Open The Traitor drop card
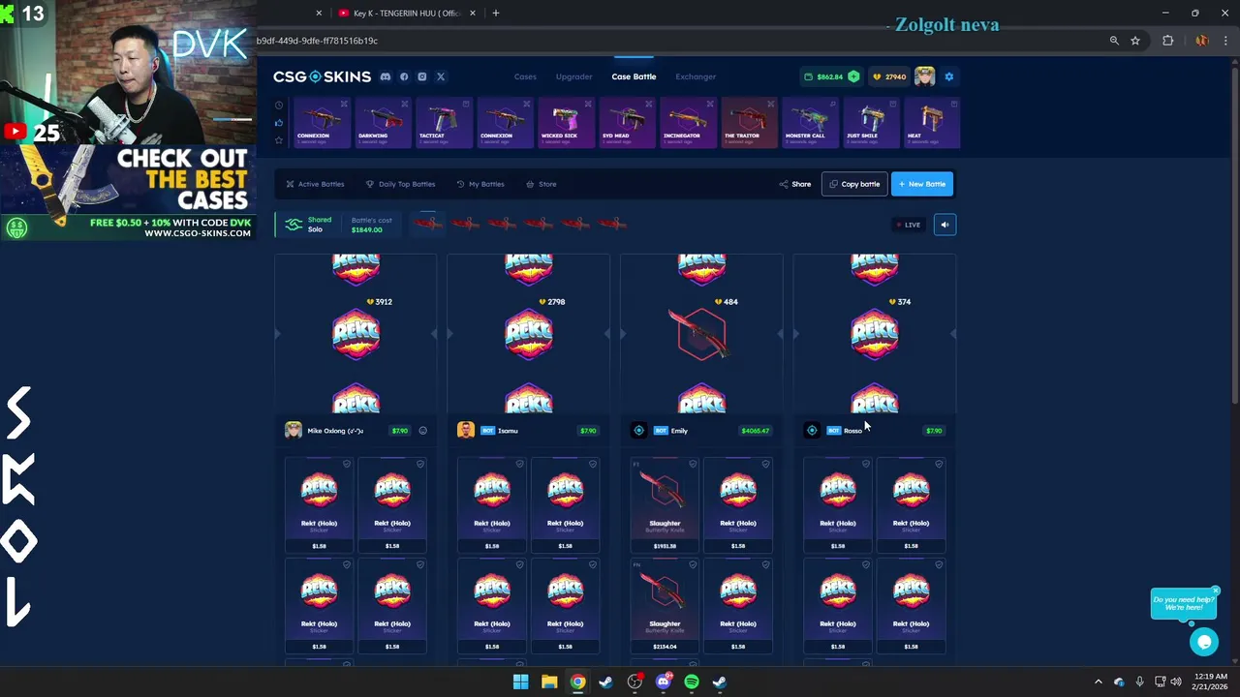1240x697 pixels. (x=749, y=123)
